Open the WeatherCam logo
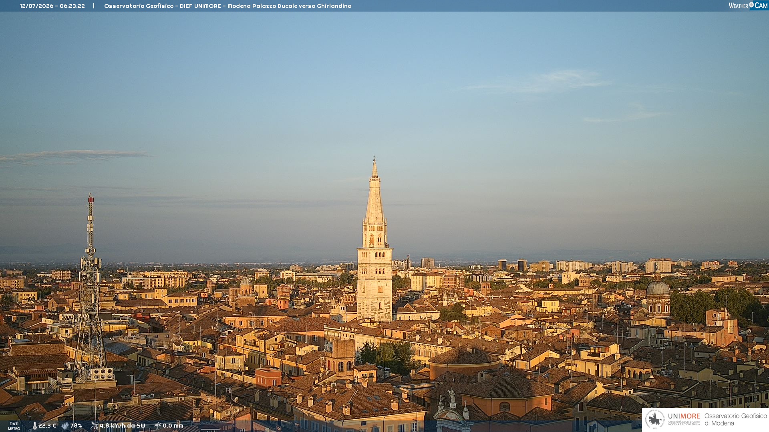 (748, 6)
